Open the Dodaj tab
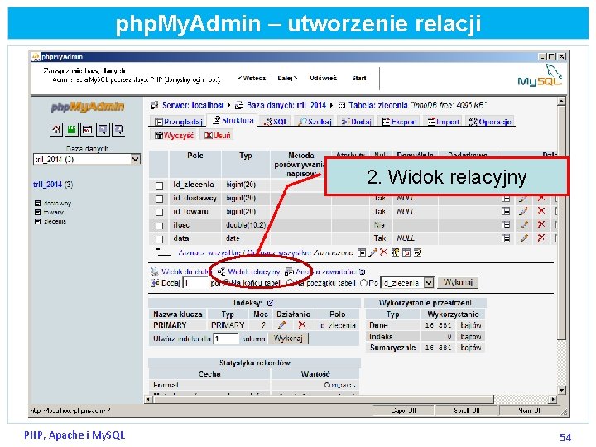The image size is (596, 447). tap(356, 122)
